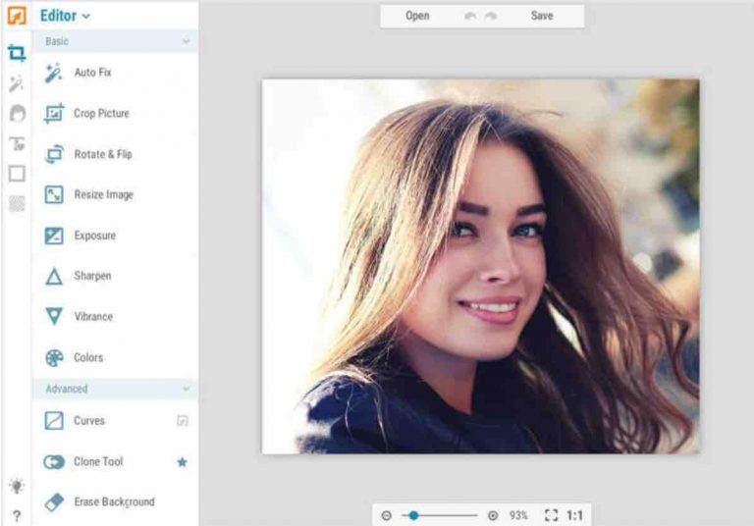Click the portrait photo on canvas
The height and width of the screenshot is (526, 754).
pos(480,266)
